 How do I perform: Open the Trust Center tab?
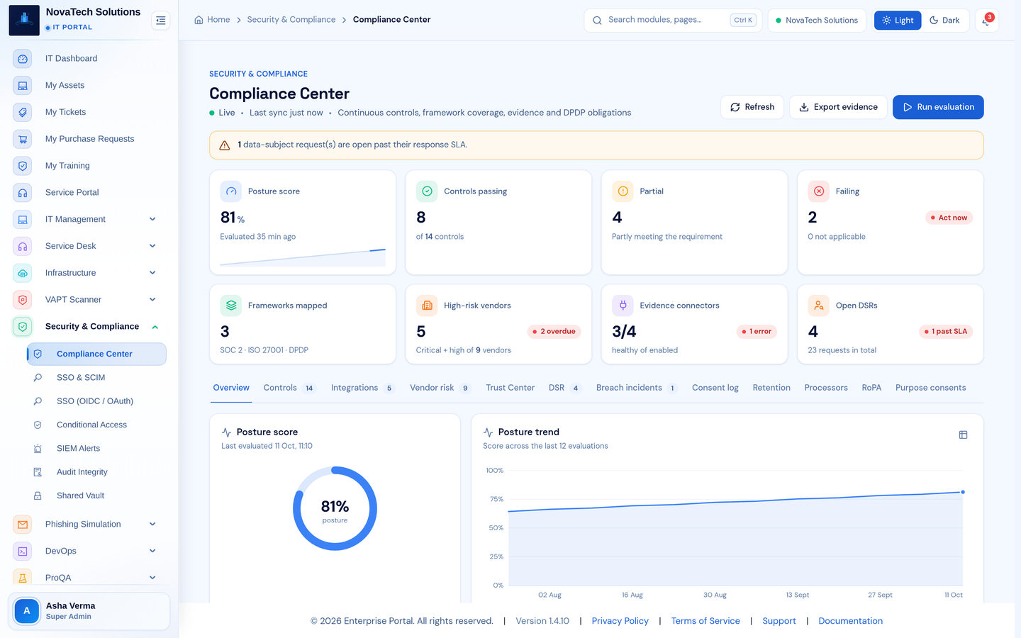(x=510, y=388)
